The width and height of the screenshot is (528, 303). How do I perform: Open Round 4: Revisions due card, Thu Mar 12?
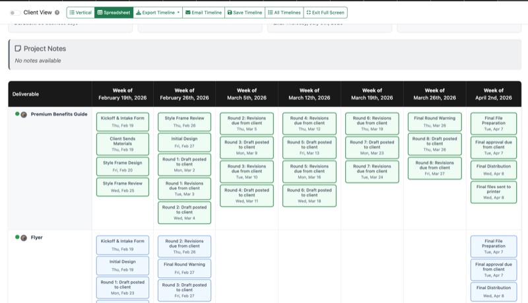[310, 123]
